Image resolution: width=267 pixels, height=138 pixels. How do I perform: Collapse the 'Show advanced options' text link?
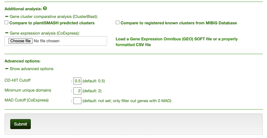[31, 69]
